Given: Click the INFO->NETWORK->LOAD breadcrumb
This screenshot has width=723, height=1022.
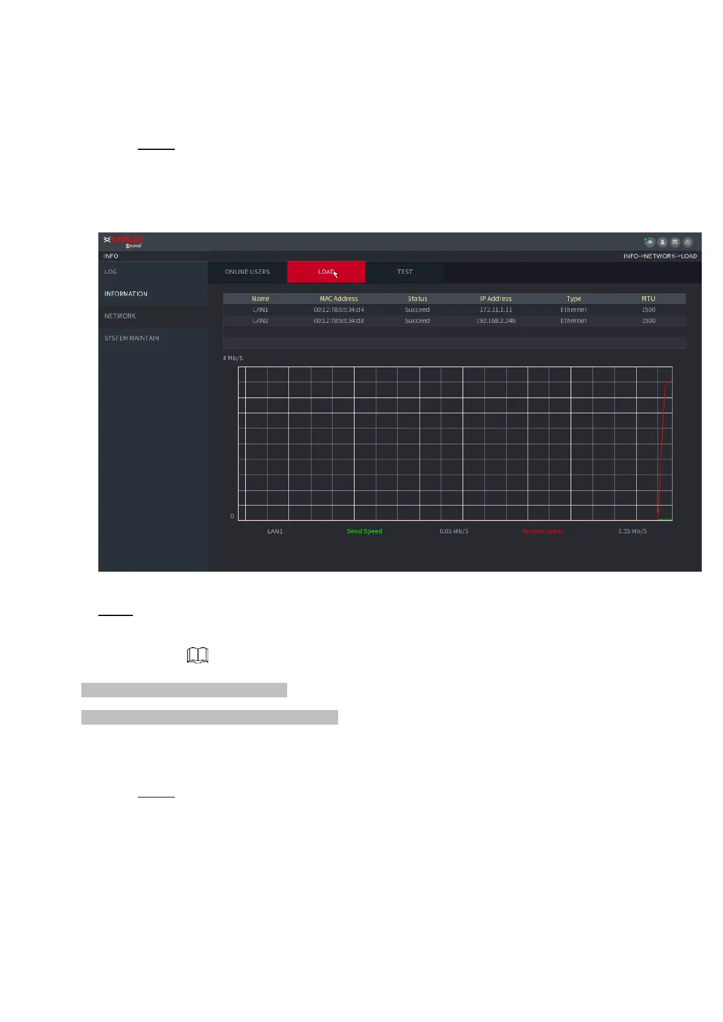Looking at the screenshot, I should pyautogui.click(x=660, y=256).
